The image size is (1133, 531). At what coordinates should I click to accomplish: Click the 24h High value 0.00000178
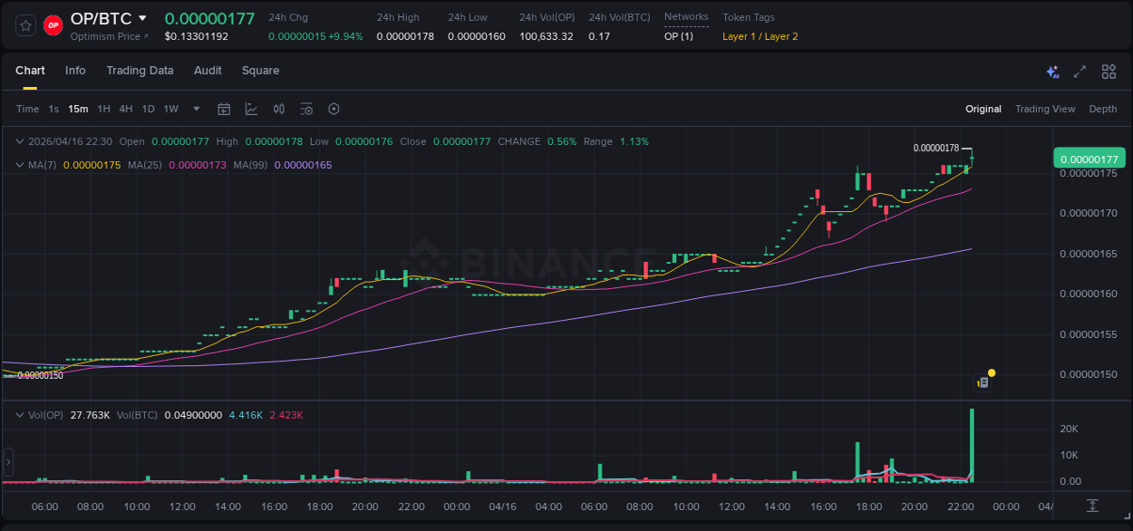[405, 36]
